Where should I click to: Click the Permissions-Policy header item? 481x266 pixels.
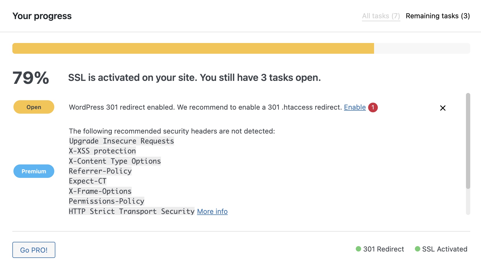pos(106,201)
